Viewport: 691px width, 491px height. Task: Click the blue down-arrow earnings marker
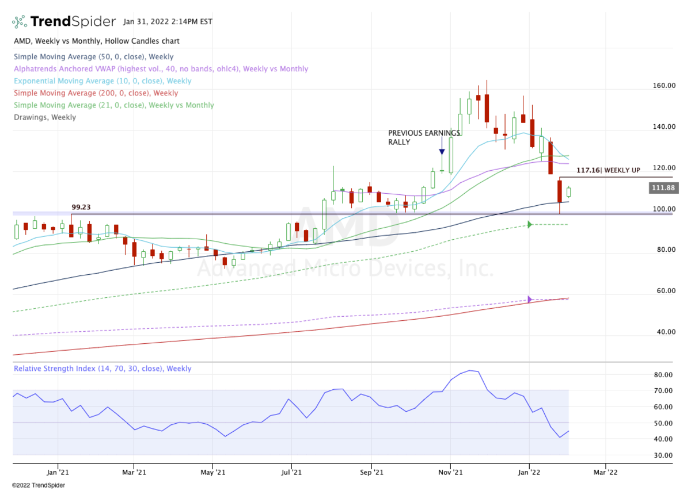click(x=442, y=151)
